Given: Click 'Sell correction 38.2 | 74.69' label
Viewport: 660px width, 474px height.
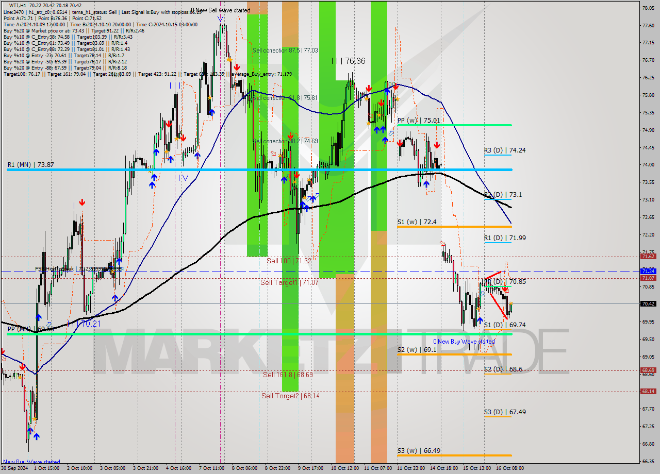Looking at the screenshot, I should (285, 141).
